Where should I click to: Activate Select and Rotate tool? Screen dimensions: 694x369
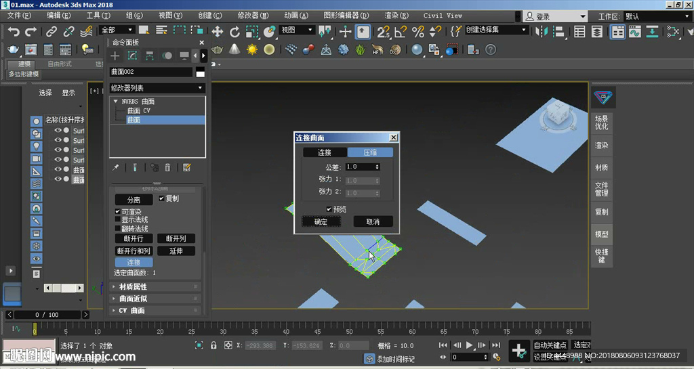click(234, 31)
